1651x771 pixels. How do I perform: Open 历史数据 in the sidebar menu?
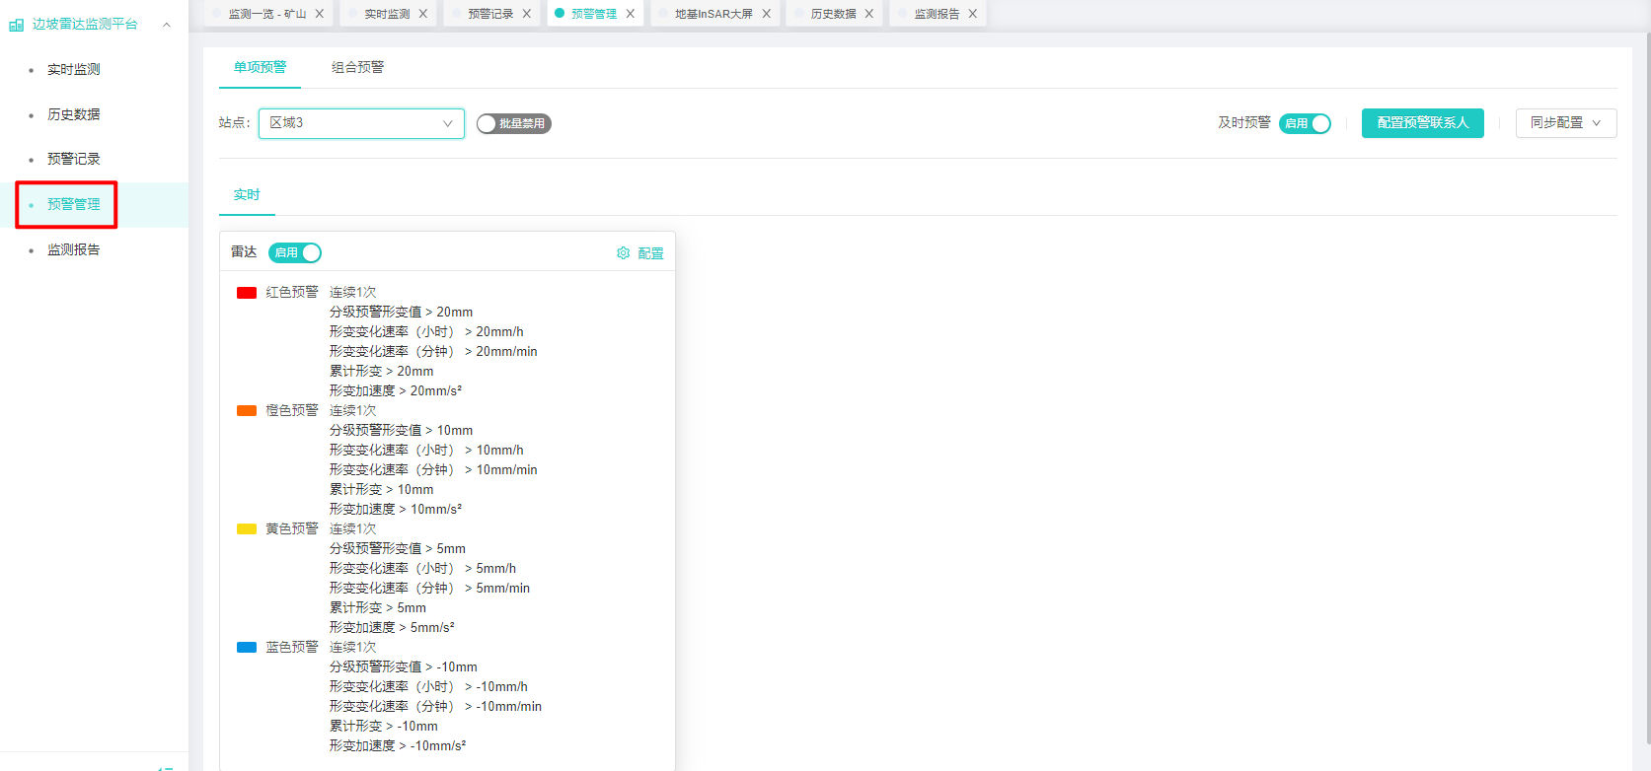74,114
